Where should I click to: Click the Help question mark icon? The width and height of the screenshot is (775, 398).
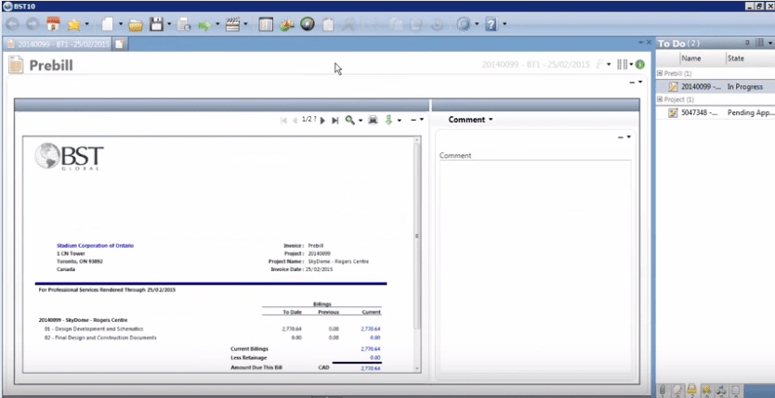[x=490, y=23]
